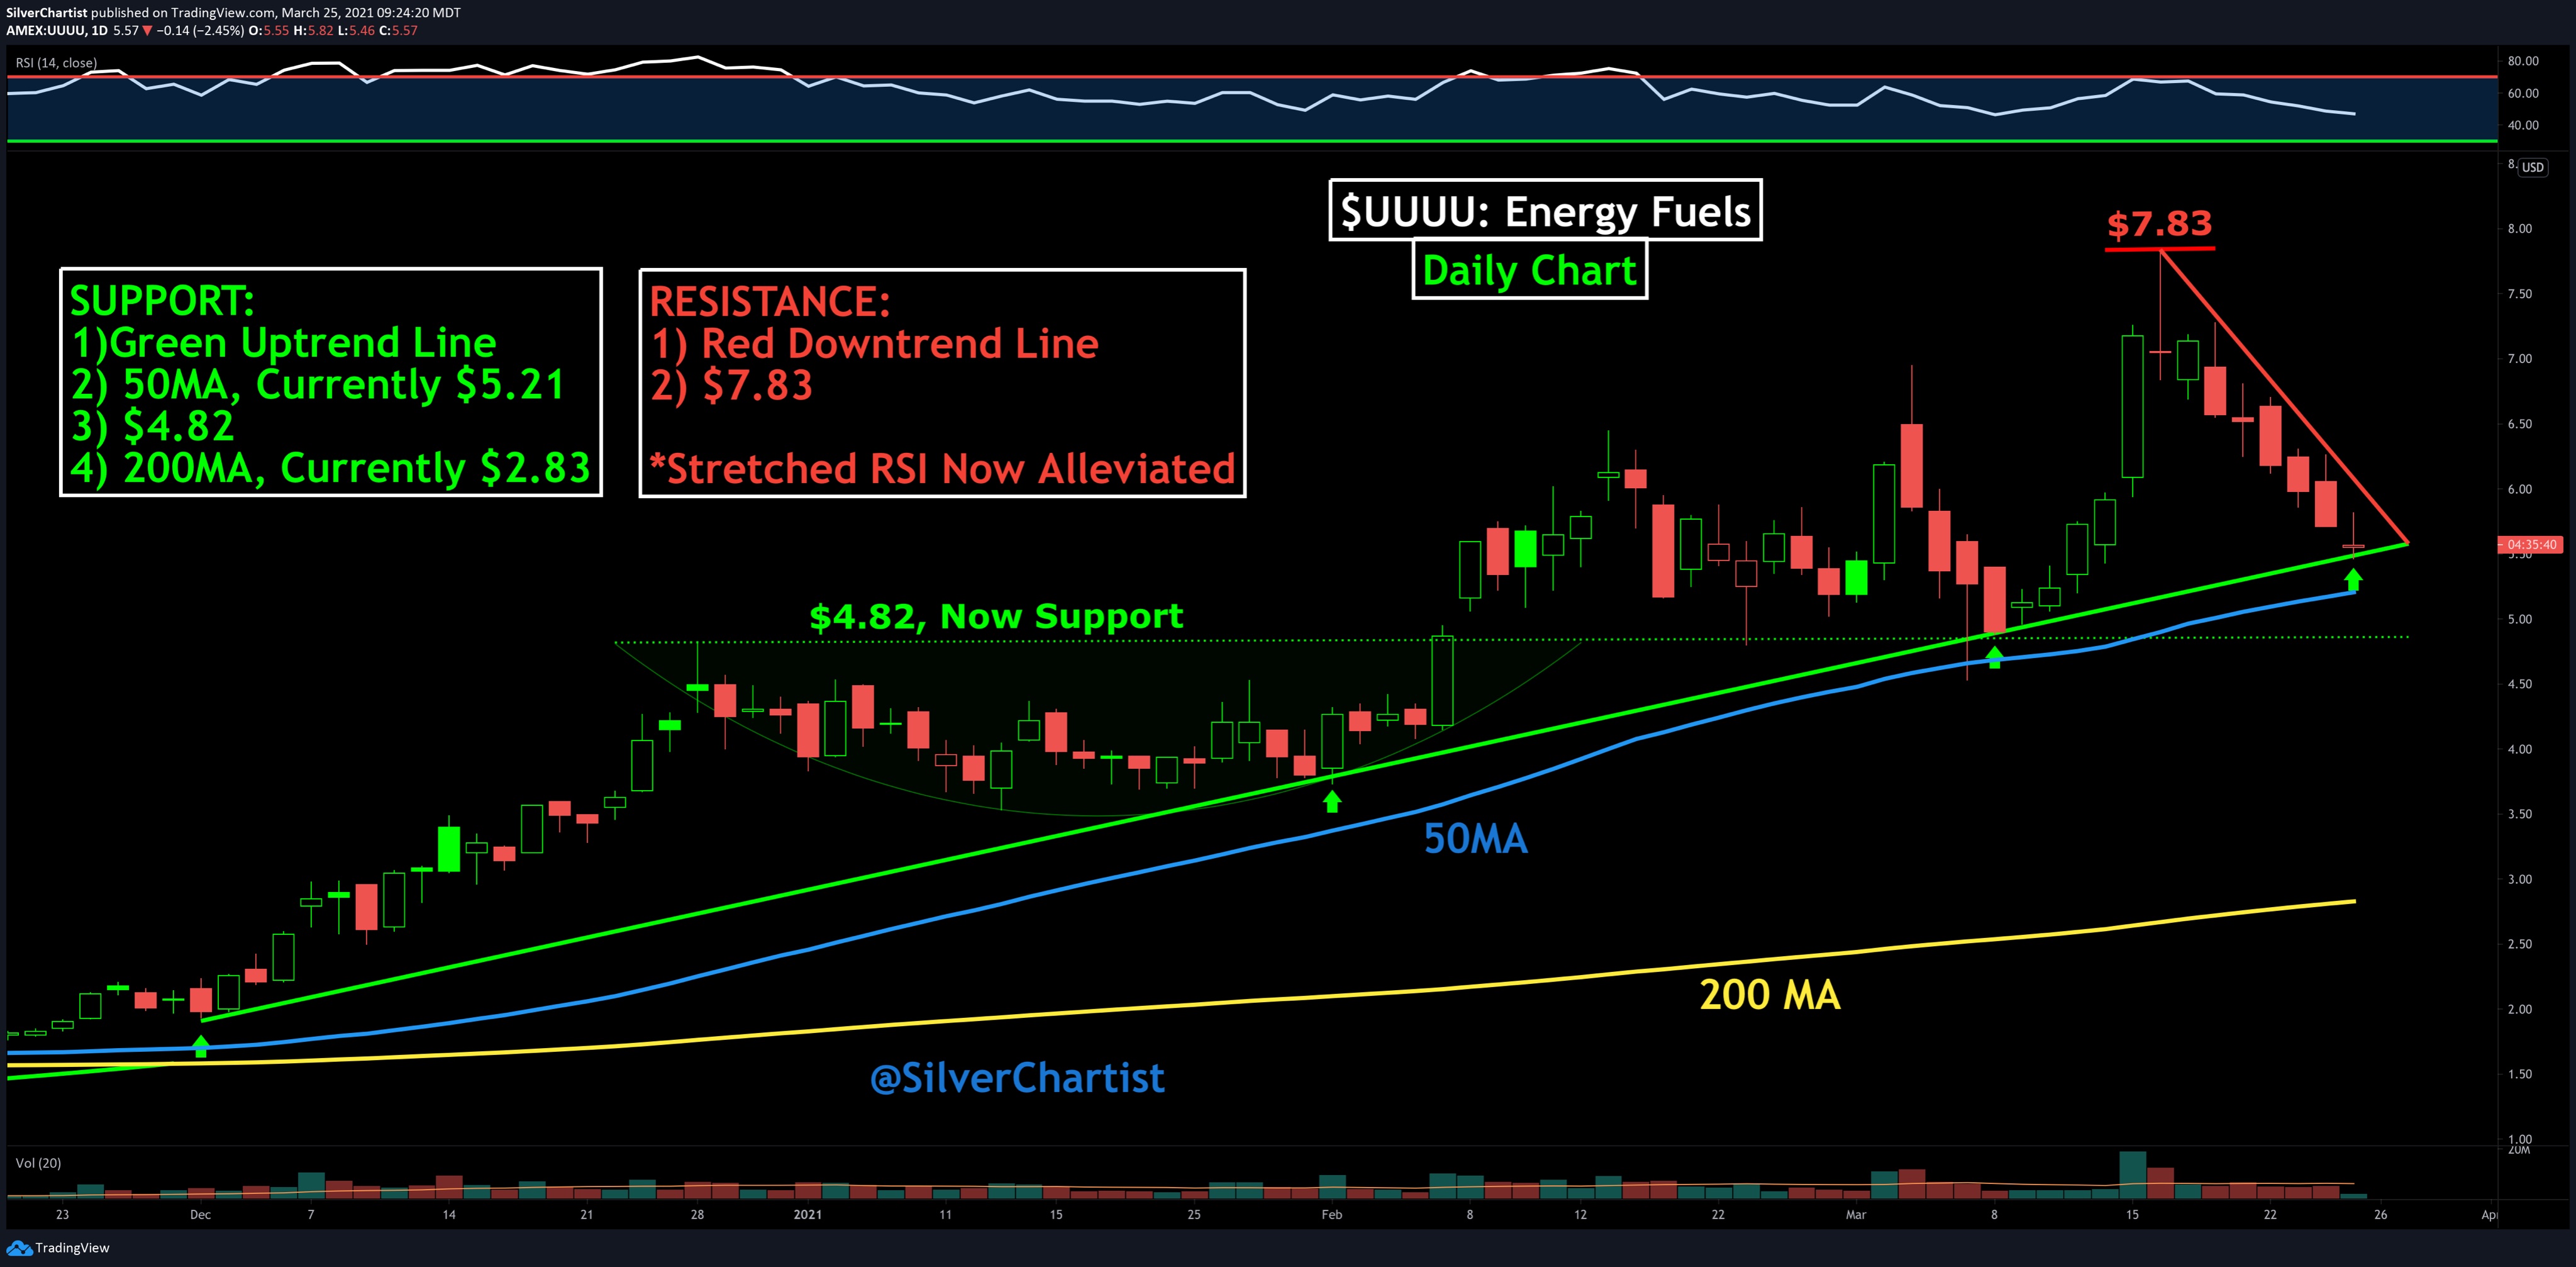Click the @SilverChartist handle text

(1017, 1078)
